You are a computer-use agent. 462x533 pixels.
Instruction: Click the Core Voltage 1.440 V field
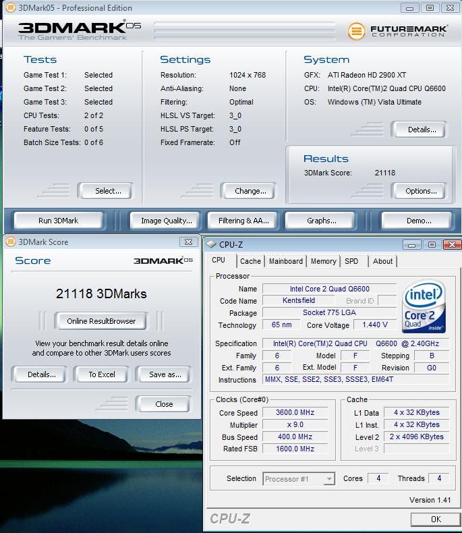coord(375,325)
